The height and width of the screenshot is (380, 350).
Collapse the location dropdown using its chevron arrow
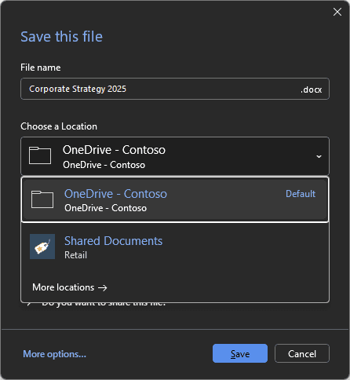[x=319, y=156]
